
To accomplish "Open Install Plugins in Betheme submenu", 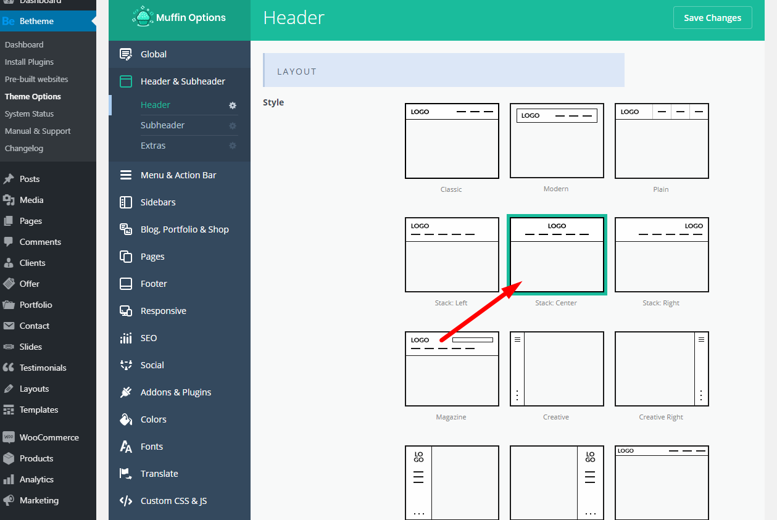I will [x=29, y=62].
